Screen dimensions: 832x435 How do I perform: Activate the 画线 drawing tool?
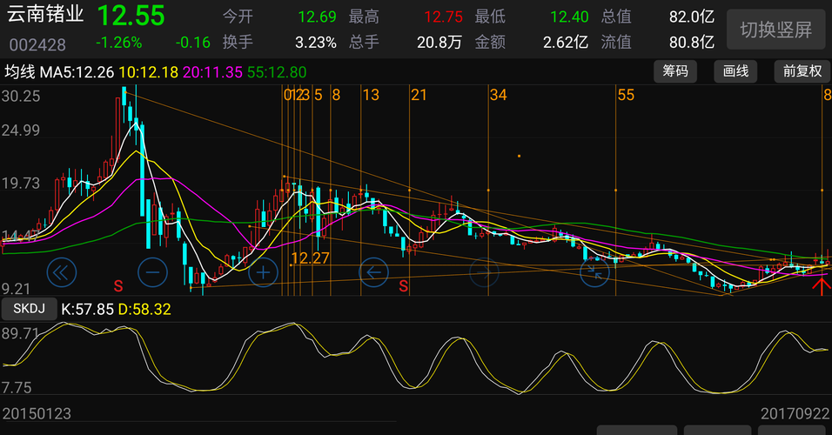[735, 71]
